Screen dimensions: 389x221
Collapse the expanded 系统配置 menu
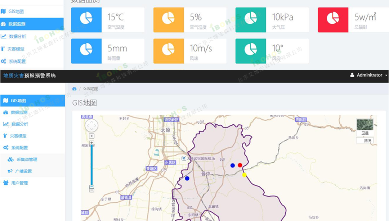click(x=19, y=148)
